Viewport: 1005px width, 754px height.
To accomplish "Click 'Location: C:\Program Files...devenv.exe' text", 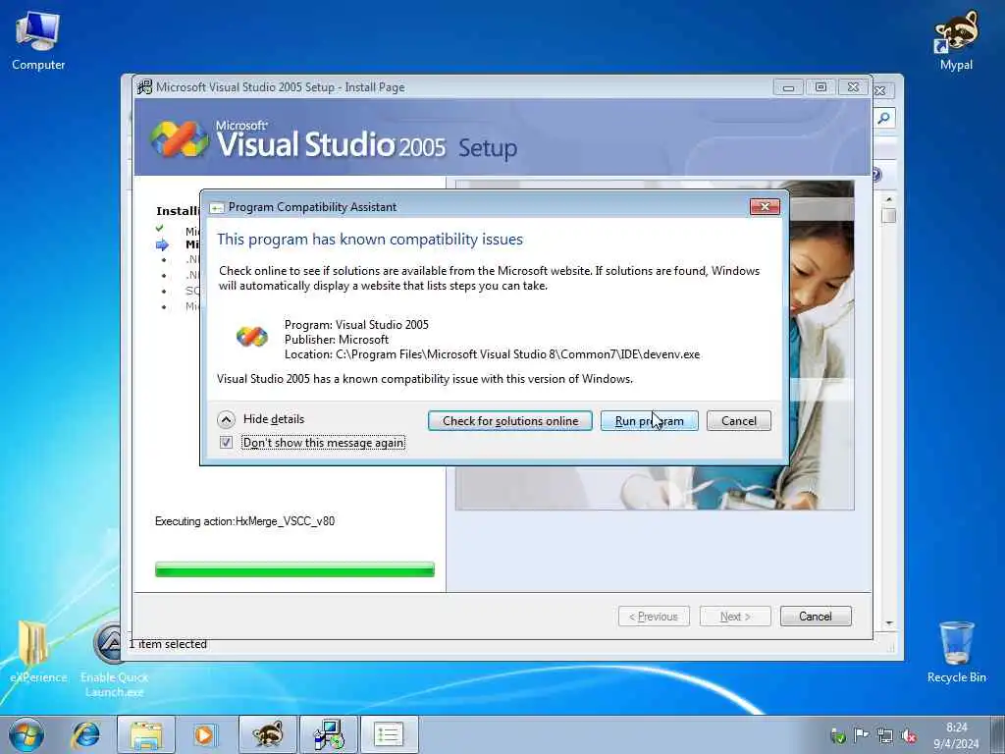I will [493, 354].
